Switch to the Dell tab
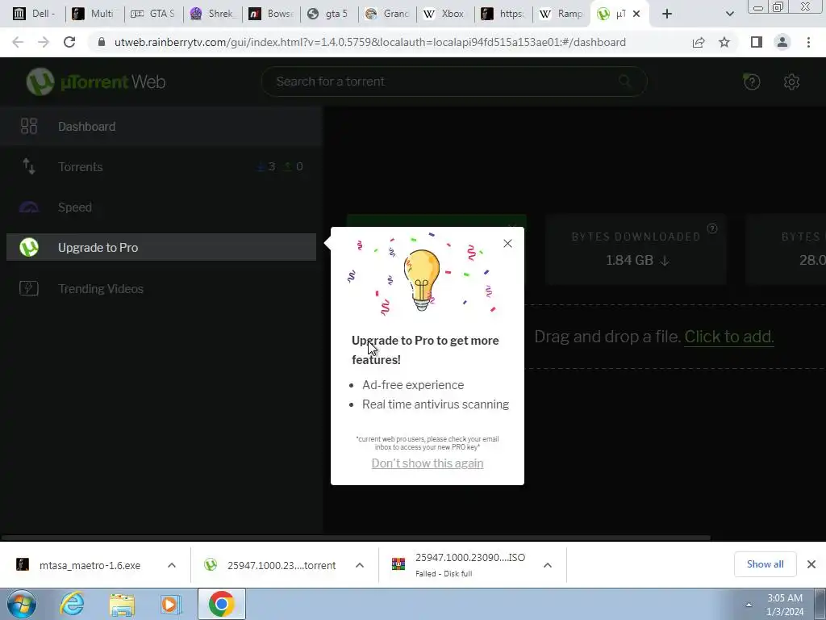 (x=35, y=14)
